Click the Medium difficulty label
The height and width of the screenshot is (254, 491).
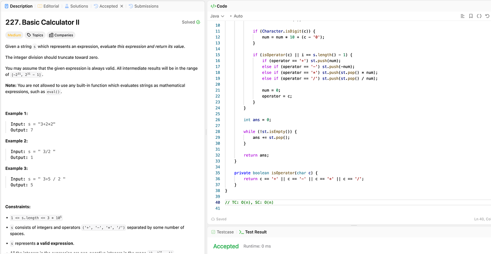[x=14, y=35]
